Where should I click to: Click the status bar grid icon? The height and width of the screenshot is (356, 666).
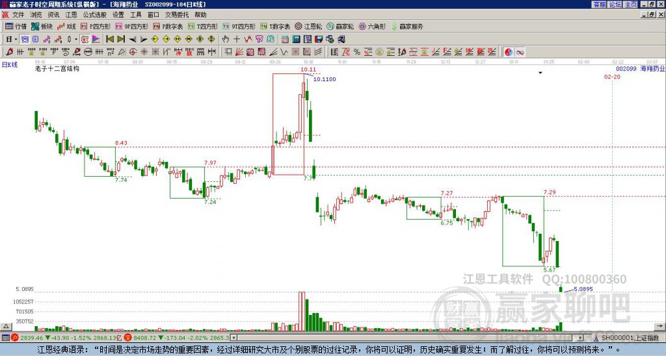[5, 338]
